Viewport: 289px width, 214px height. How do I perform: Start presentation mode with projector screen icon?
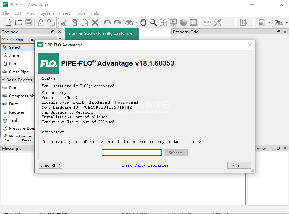[x=173, y=22]
